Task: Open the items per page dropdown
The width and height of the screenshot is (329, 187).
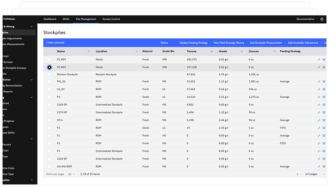Action: (72, 174)
